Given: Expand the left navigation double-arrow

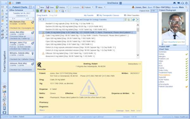Looking at the screenshot, I should [x=6, y=3].
